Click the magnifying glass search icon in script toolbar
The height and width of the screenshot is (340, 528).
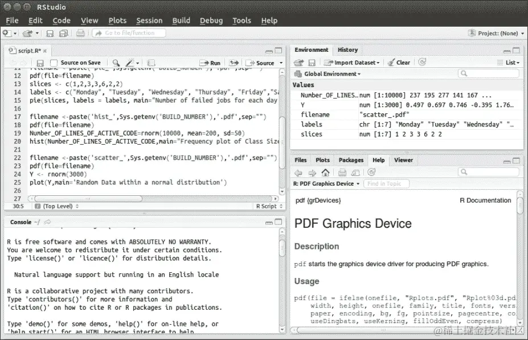tap(117, 62)
